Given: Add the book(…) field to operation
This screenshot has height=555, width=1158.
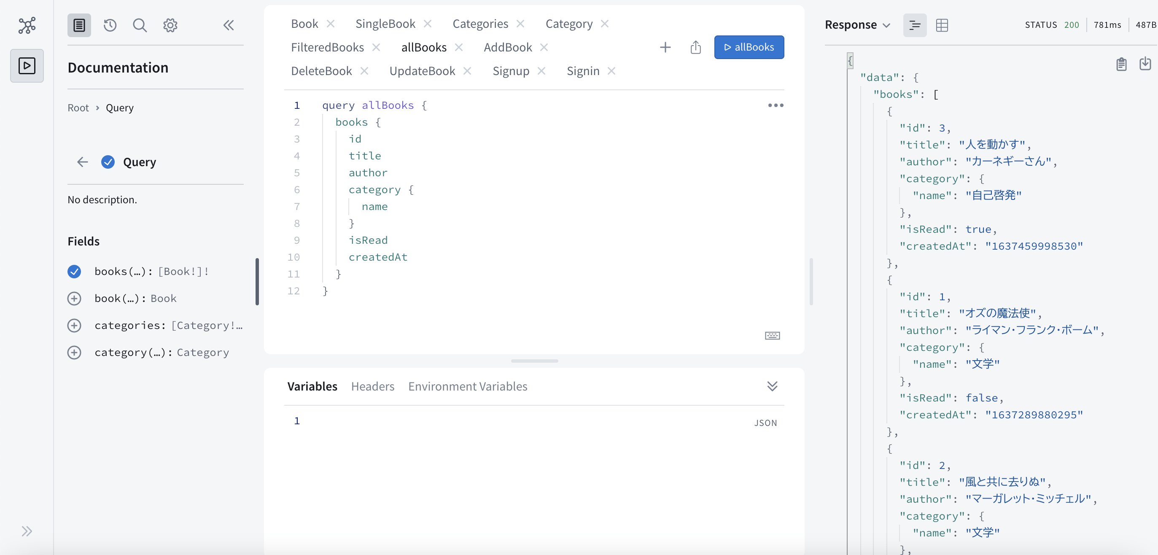Looking at the screenshot, I should point(74,299).
